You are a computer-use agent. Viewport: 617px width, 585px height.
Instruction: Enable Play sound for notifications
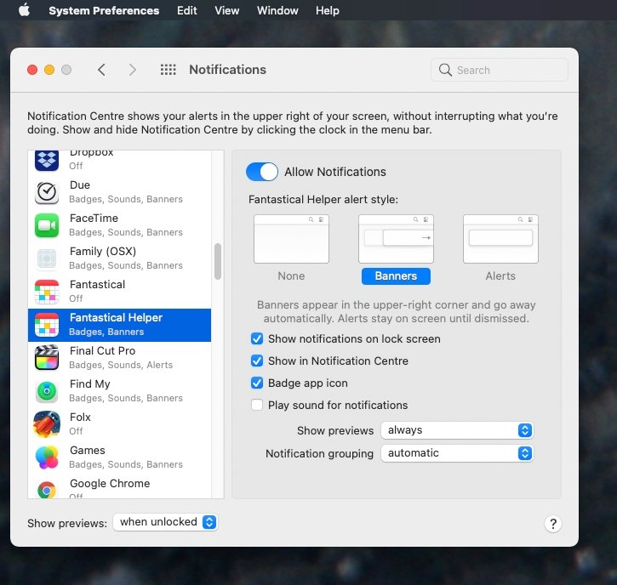point(257,405)
